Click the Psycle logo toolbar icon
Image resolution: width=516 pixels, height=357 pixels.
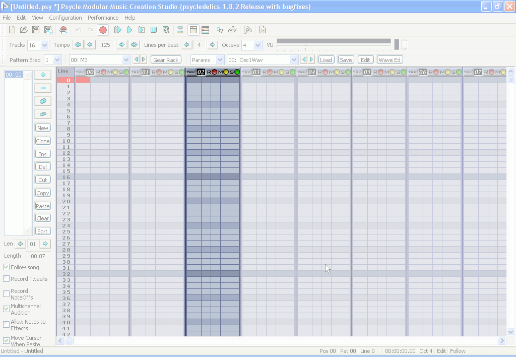click(247, 30)
